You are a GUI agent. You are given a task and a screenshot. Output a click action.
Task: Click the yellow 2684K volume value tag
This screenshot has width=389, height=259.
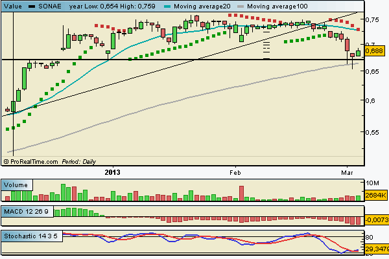coord(376,196)
